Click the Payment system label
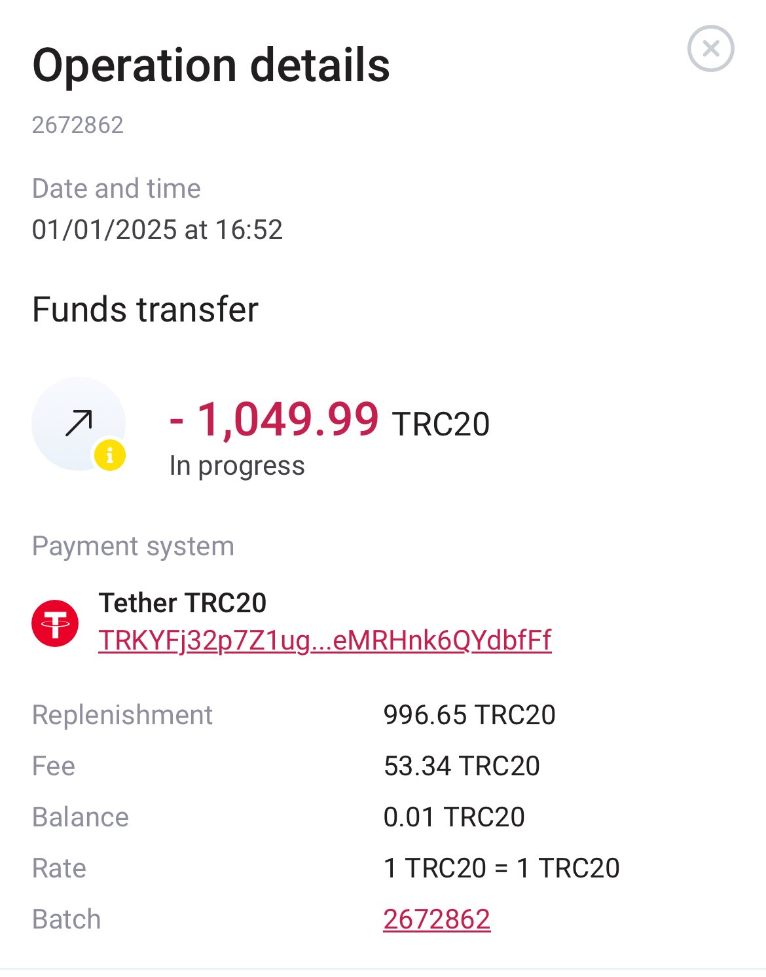 click(133, 546)
